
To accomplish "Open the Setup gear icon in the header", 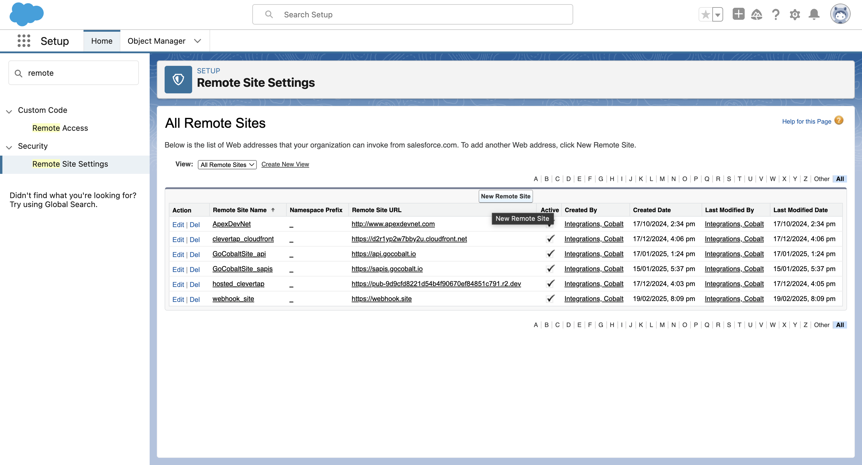I will click(x=795, y=14).
